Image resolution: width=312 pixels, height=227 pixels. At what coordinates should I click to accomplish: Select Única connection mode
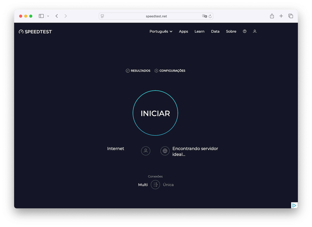coord(168,185)
